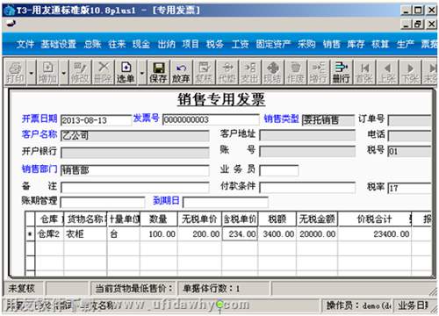
Task: Click the 到期日 due date field
Action: coord(226,202)
